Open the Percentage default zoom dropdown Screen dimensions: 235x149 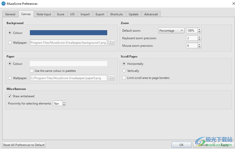coord(171,31)
